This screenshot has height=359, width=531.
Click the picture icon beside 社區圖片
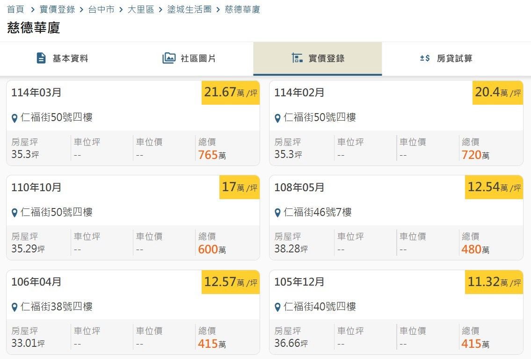tap(169, 58)
